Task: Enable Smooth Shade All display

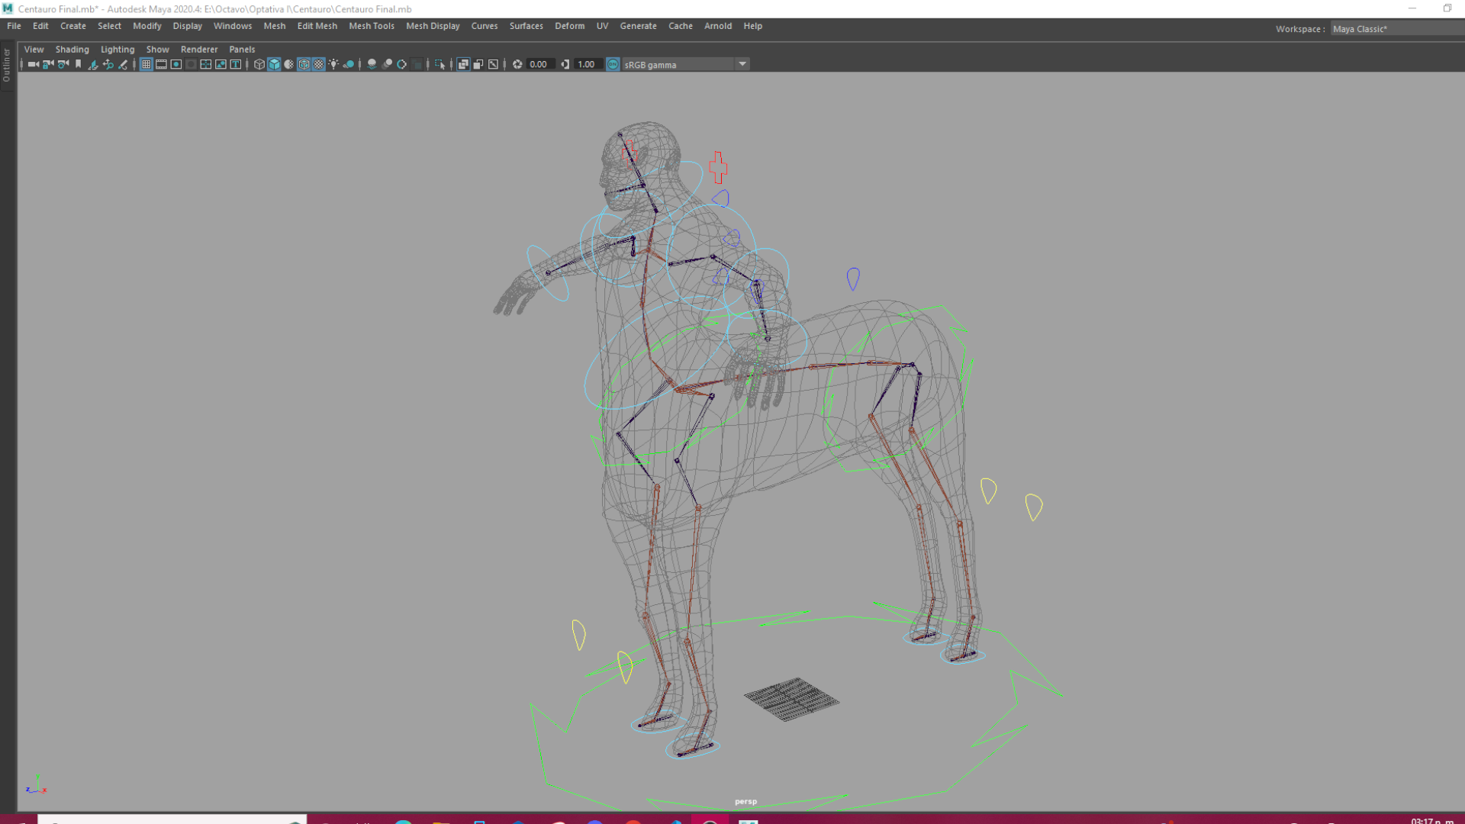Action: [x=274, y=65]
